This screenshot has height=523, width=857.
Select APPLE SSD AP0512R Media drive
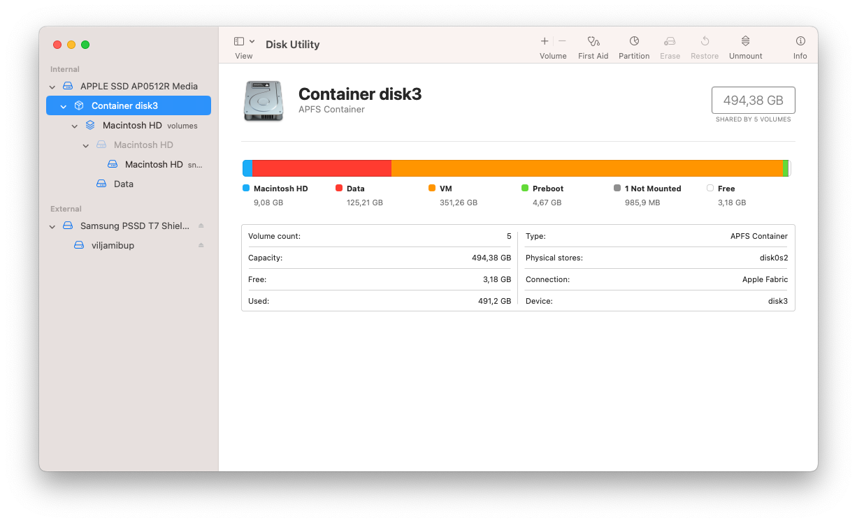(129, 87)
